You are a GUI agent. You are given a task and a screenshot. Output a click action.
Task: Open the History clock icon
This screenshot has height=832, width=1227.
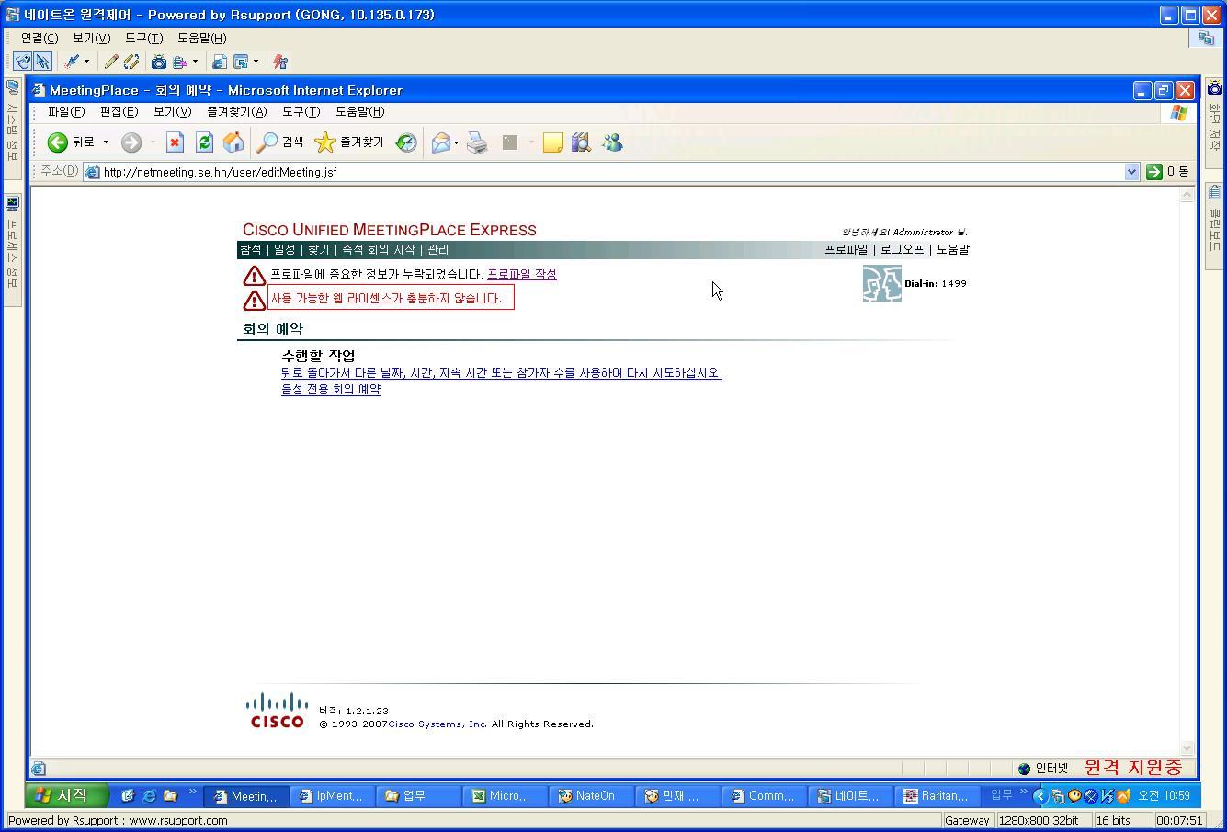coord(406,142)
